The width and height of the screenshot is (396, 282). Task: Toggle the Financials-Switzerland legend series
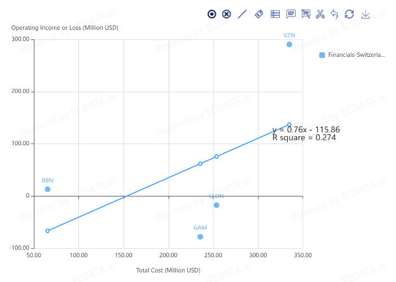pyautogui.click(x=356, y=55)
